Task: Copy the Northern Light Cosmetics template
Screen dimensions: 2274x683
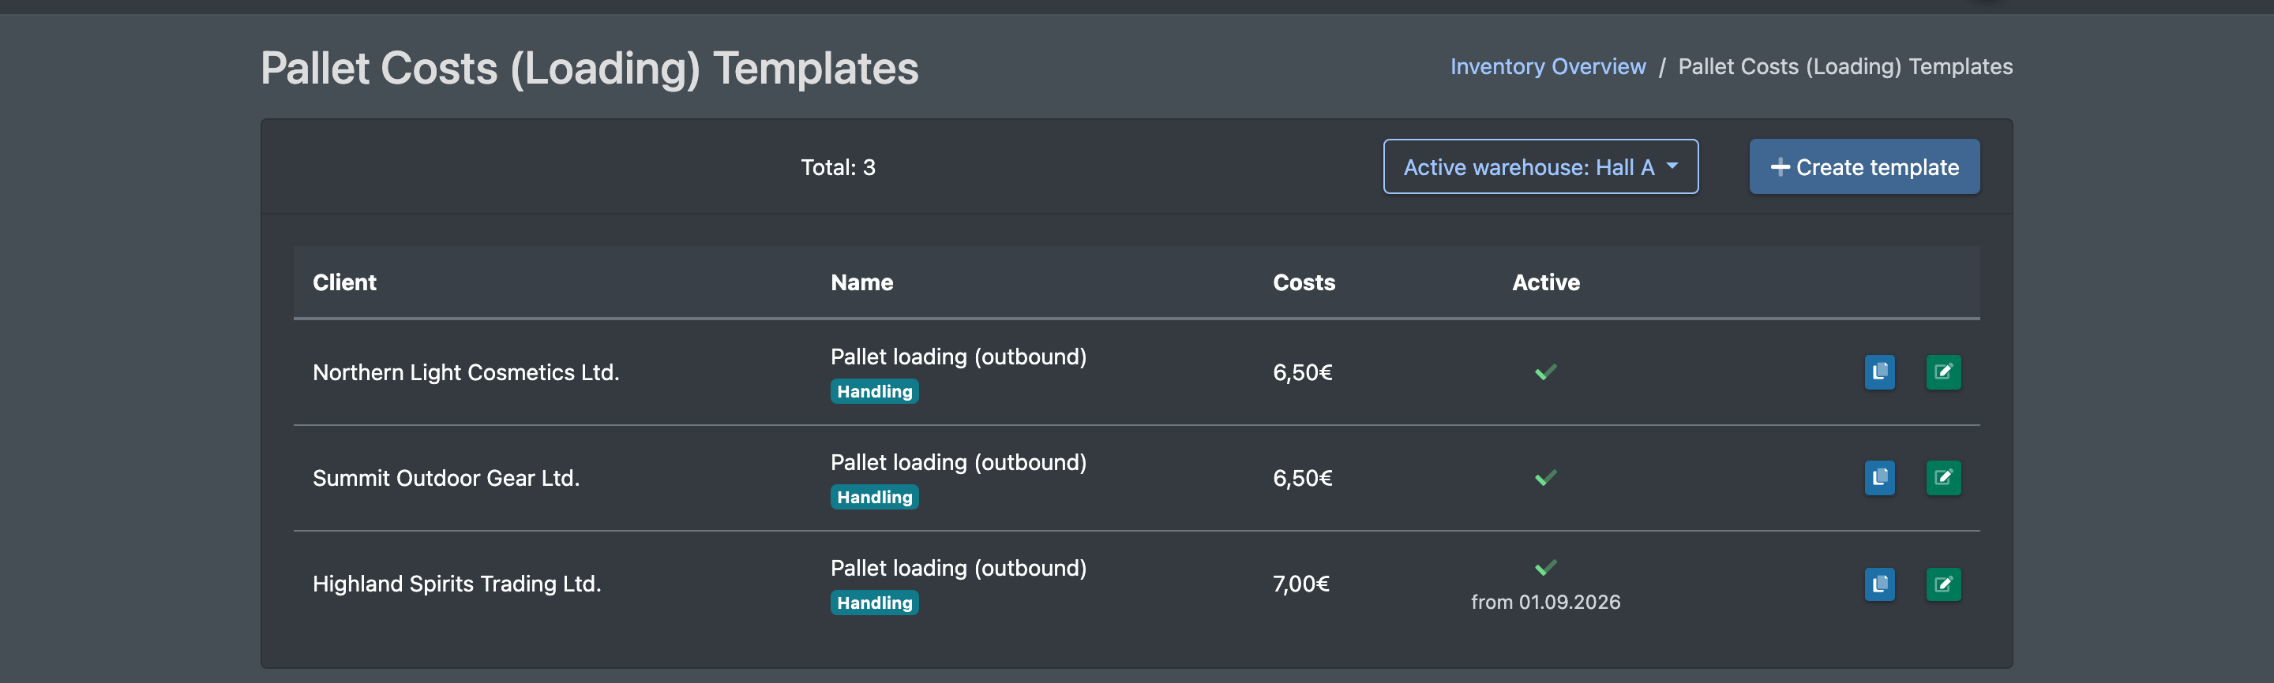Action: click(1879, 372)
